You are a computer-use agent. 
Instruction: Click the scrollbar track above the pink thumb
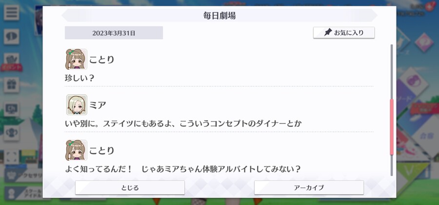click(392, 72)
